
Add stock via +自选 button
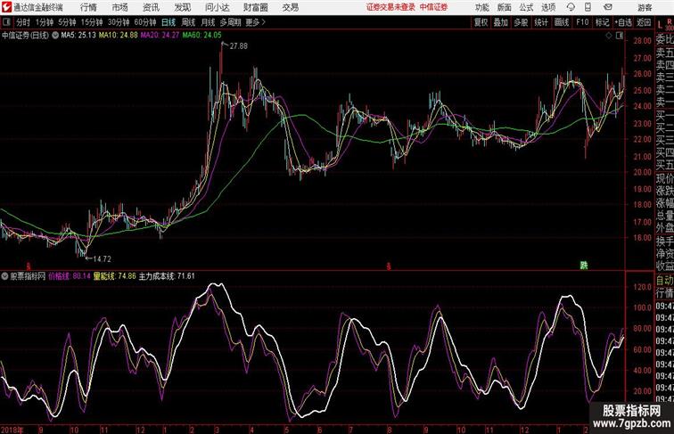(x=623, y=22)
